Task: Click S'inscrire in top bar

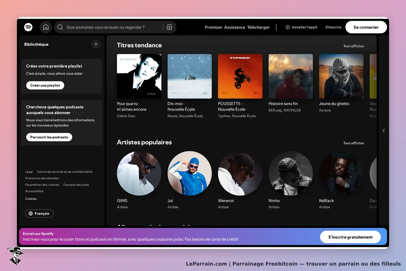Action: 333,27
